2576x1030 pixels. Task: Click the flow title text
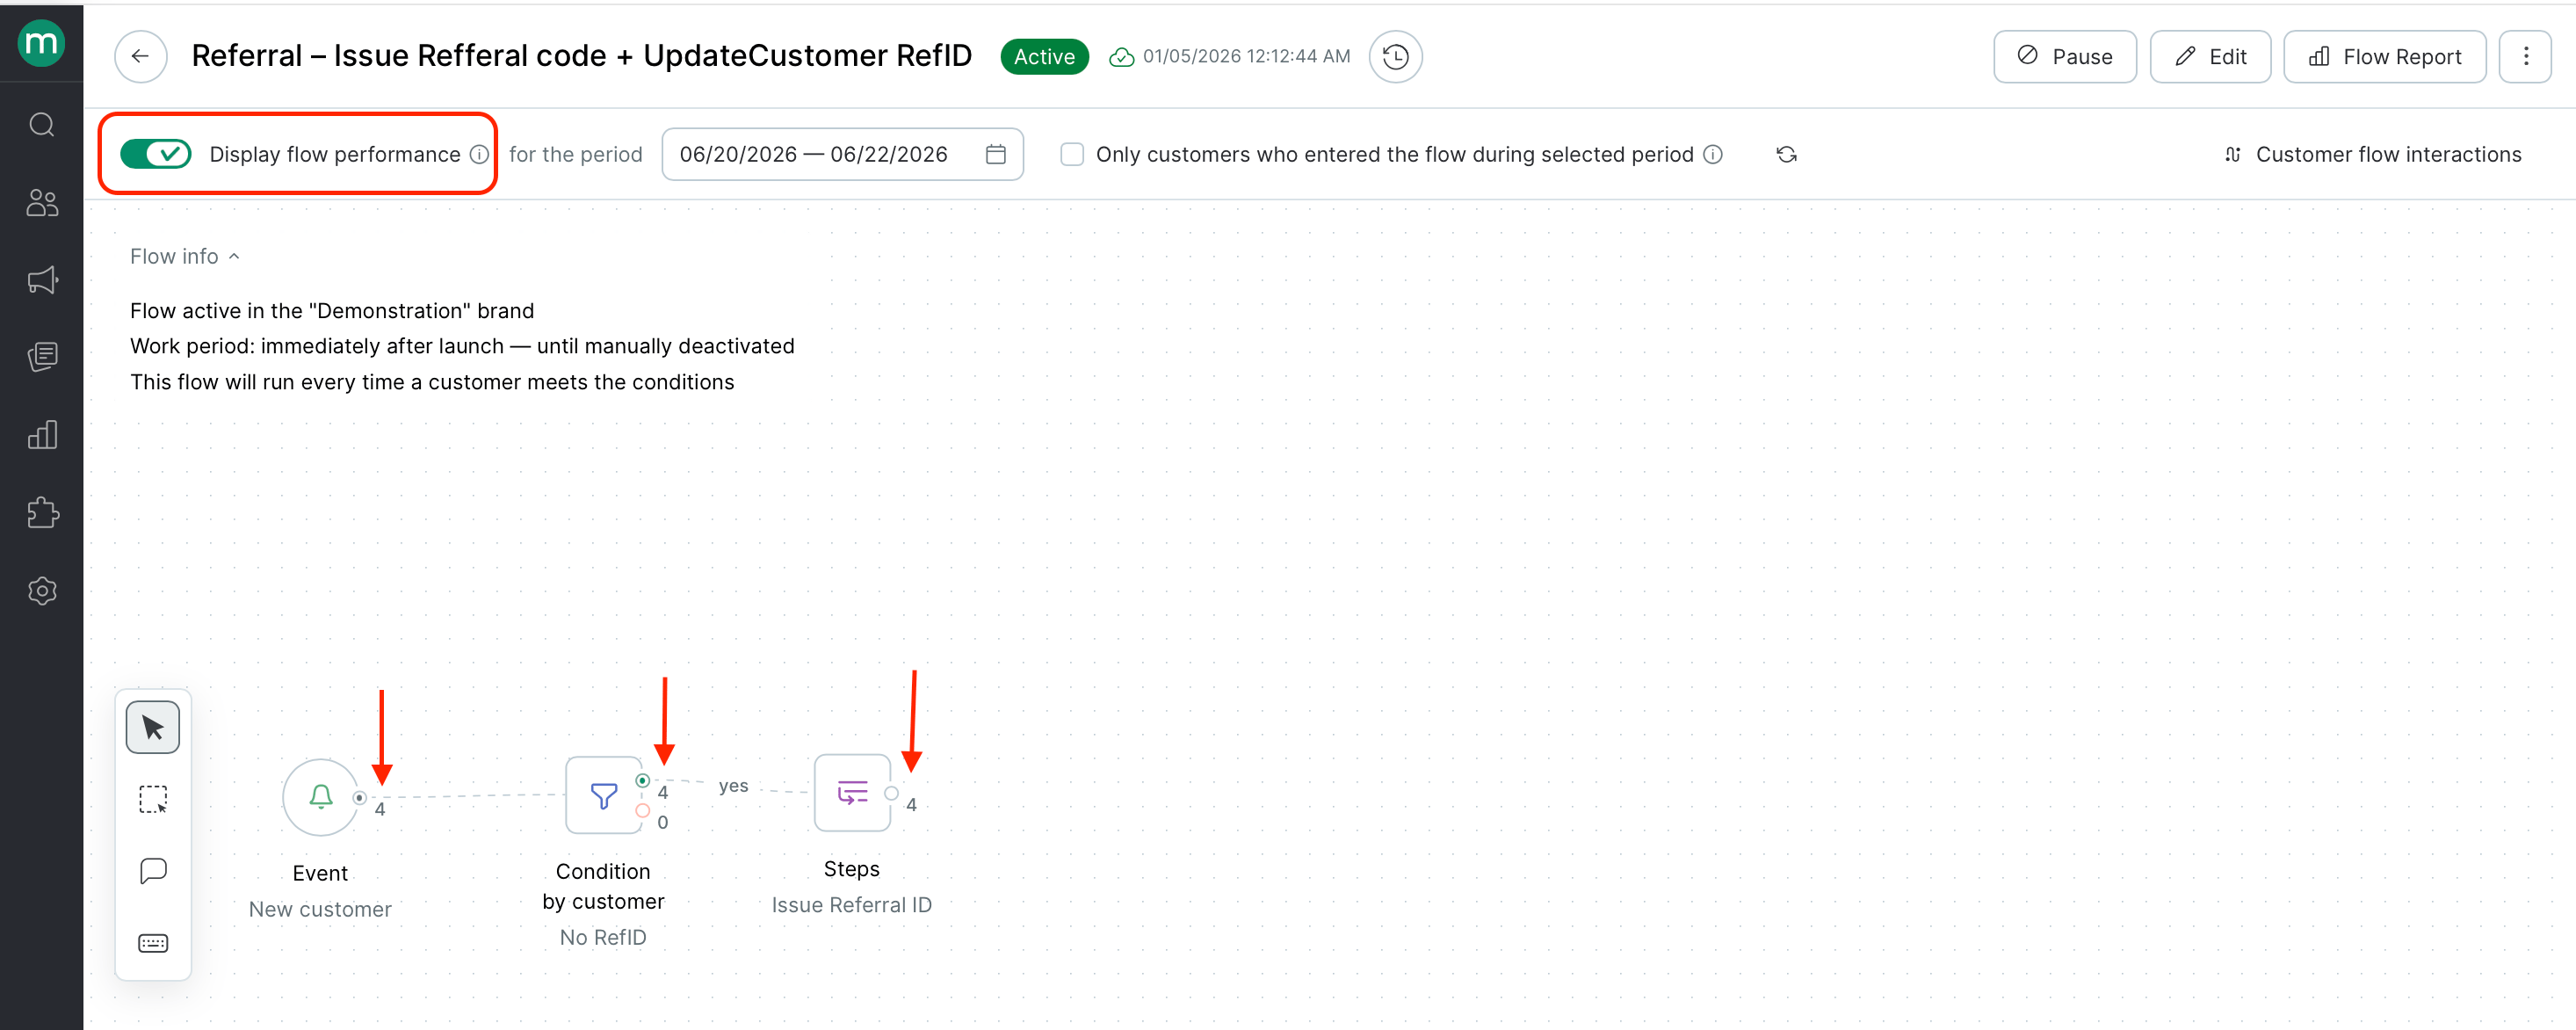pyautogui.click(x=581, y=56)
